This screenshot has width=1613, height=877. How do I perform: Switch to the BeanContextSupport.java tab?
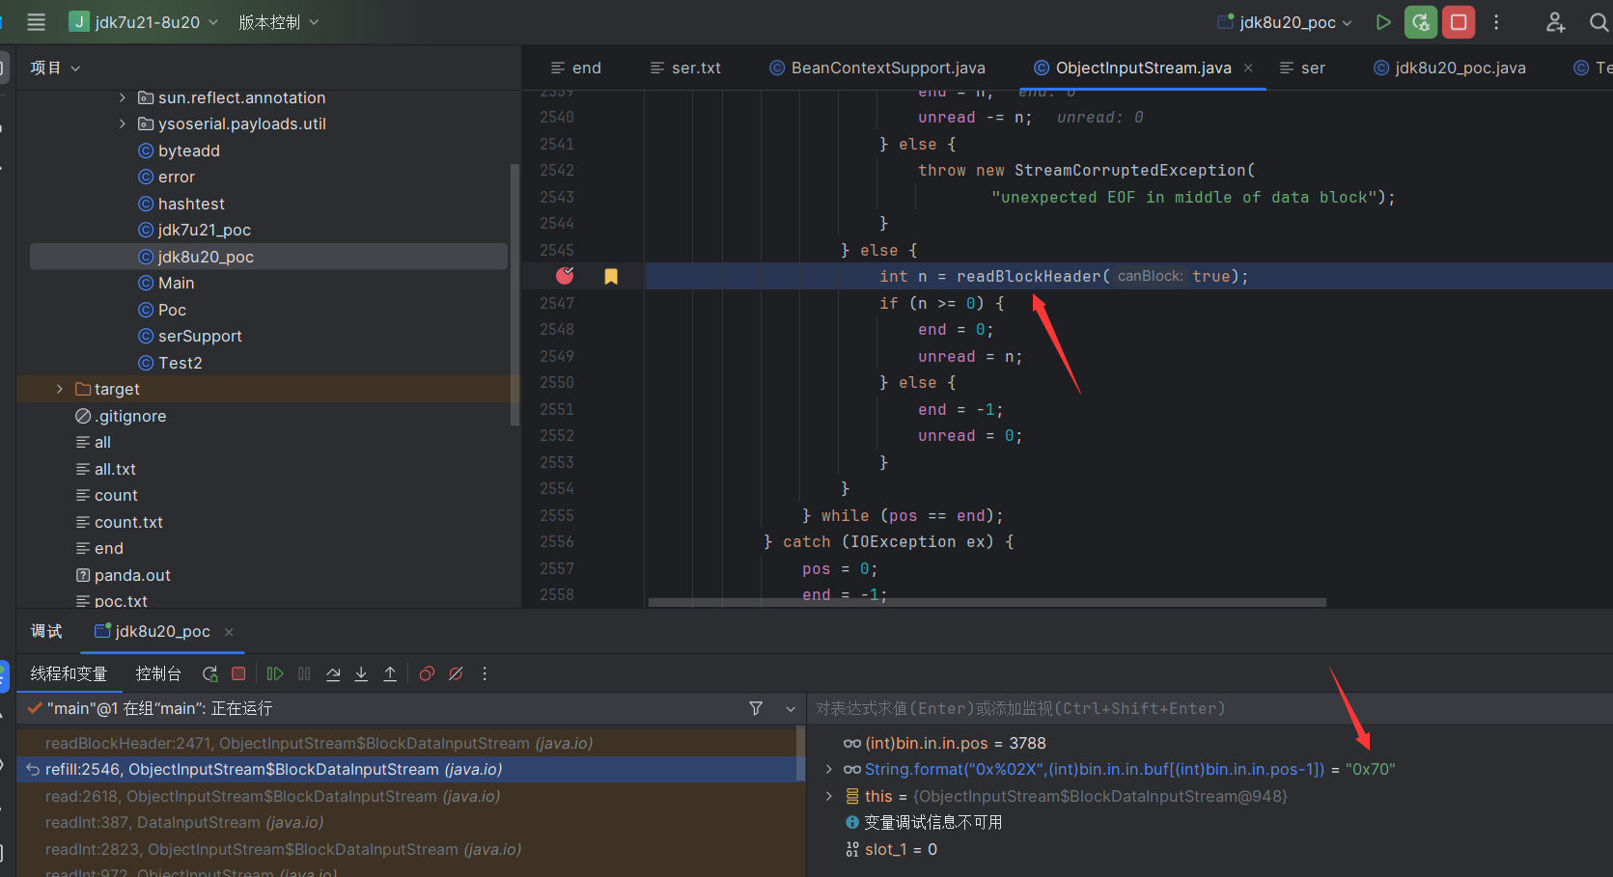point(877,68)
